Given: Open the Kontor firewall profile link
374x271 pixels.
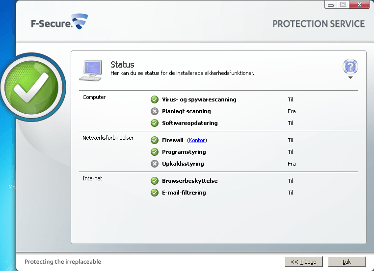Looking at the screenshot, I should point(197,140).
